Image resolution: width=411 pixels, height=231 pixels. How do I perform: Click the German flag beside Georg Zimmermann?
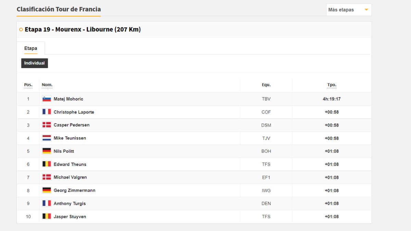pyautogui.click(x=47, y=190)
